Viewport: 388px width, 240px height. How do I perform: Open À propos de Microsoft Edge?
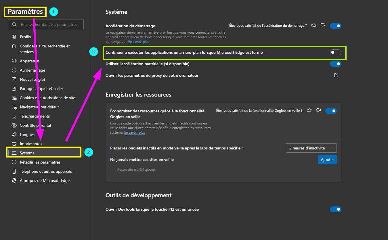coord(45,181)
